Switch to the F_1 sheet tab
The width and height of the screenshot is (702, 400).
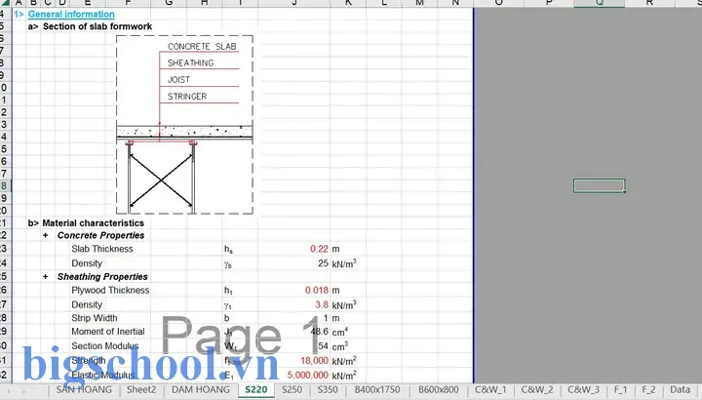[x=620, y=389]
